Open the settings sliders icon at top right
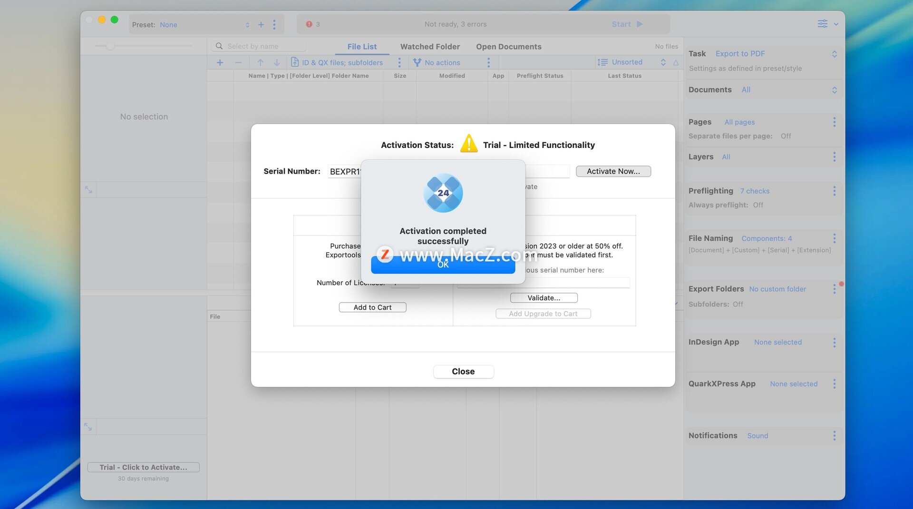Screen dimensions: 913x509 (822, 24)
